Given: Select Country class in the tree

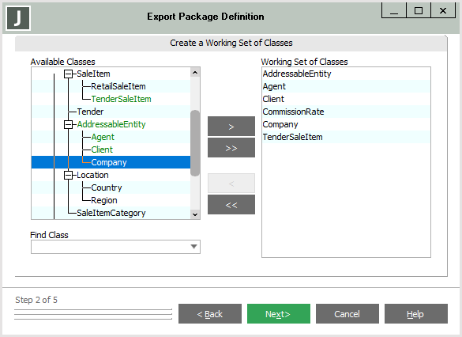Looking at the screenshot, I should [x=107, y=187].
